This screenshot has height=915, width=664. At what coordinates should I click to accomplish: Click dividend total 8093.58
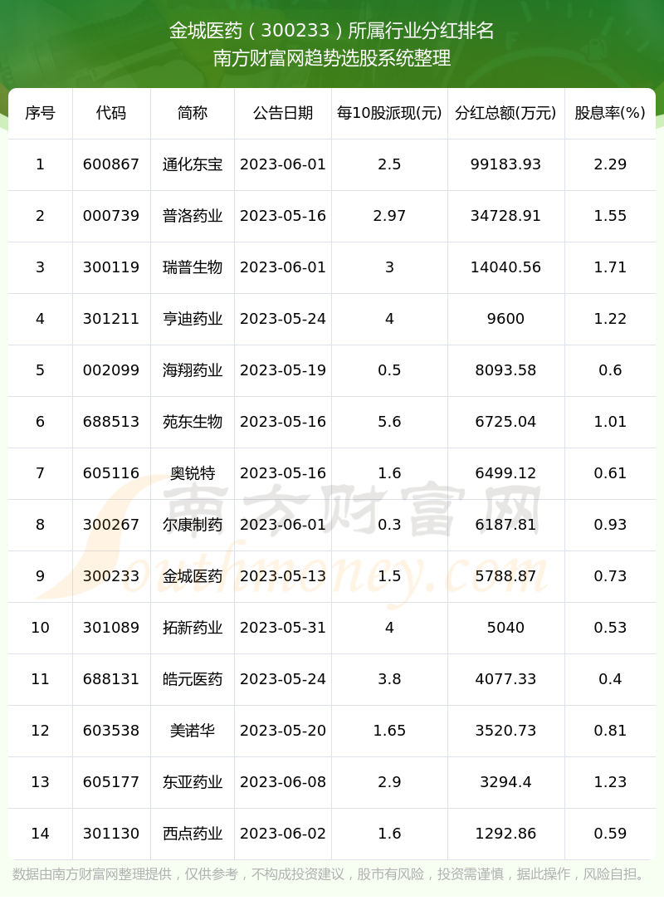pyautogui.click(x=505, y=370)
